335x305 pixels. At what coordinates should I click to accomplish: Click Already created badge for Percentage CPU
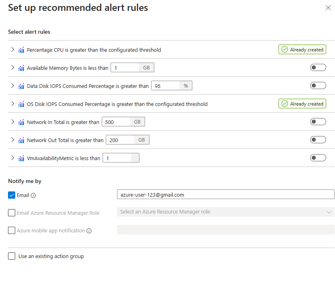click(302, 50)
